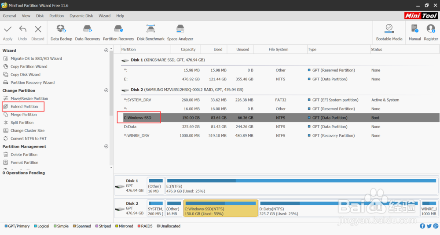Click the Register icon

coord(431,29)
